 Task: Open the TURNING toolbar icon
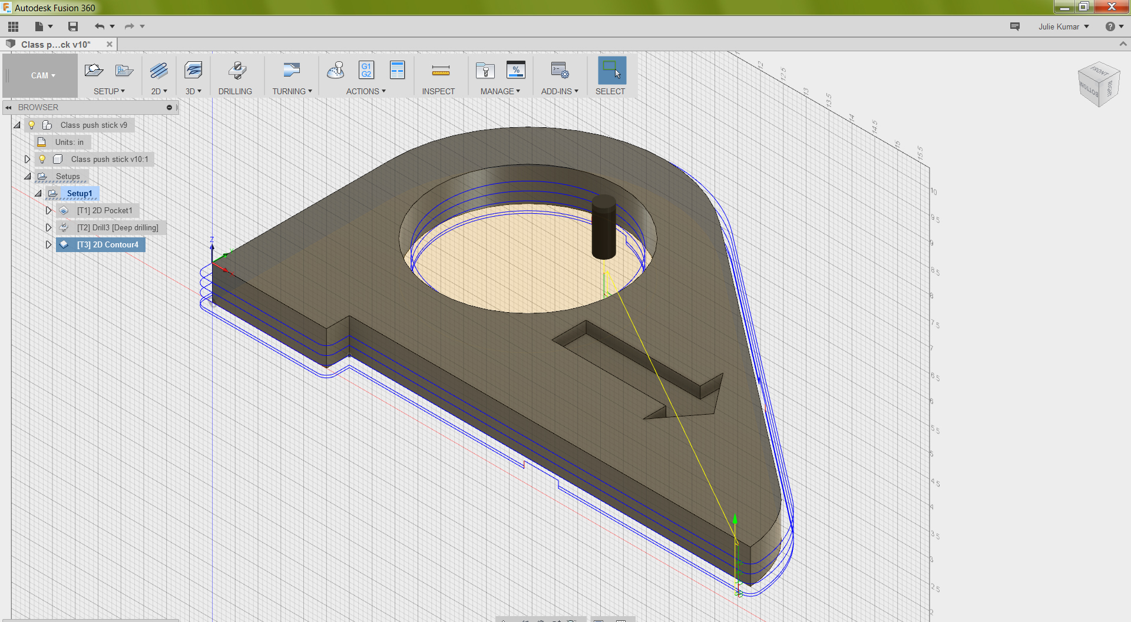(291, 71)
